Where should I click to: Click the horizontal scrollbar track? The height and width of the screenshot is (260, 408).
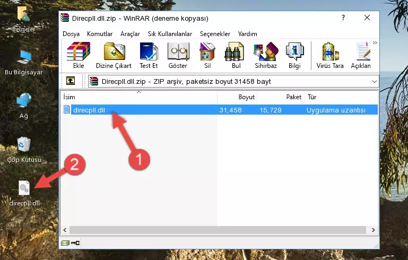pyautogui.click(x=218, y=230)
